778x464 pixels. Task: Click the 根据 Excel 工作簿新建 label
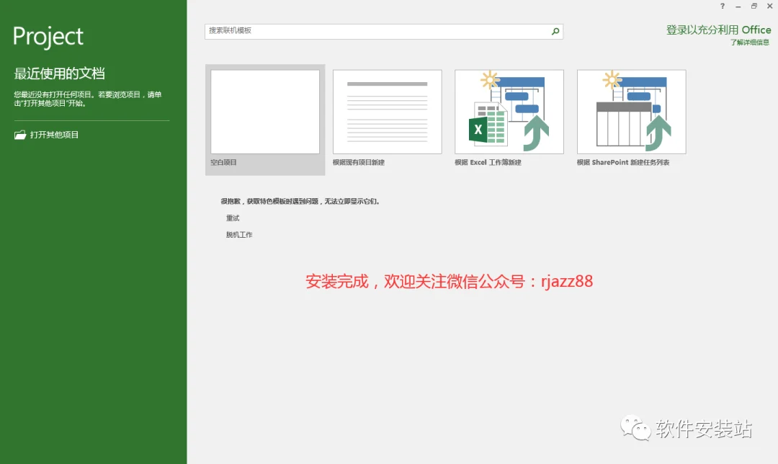[488, 162]
